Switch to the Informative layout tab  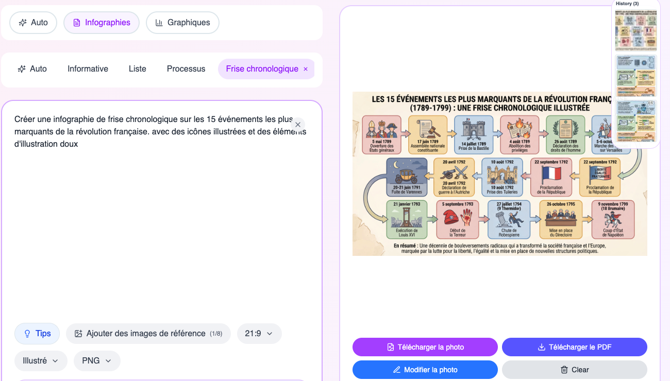point(88,69)
